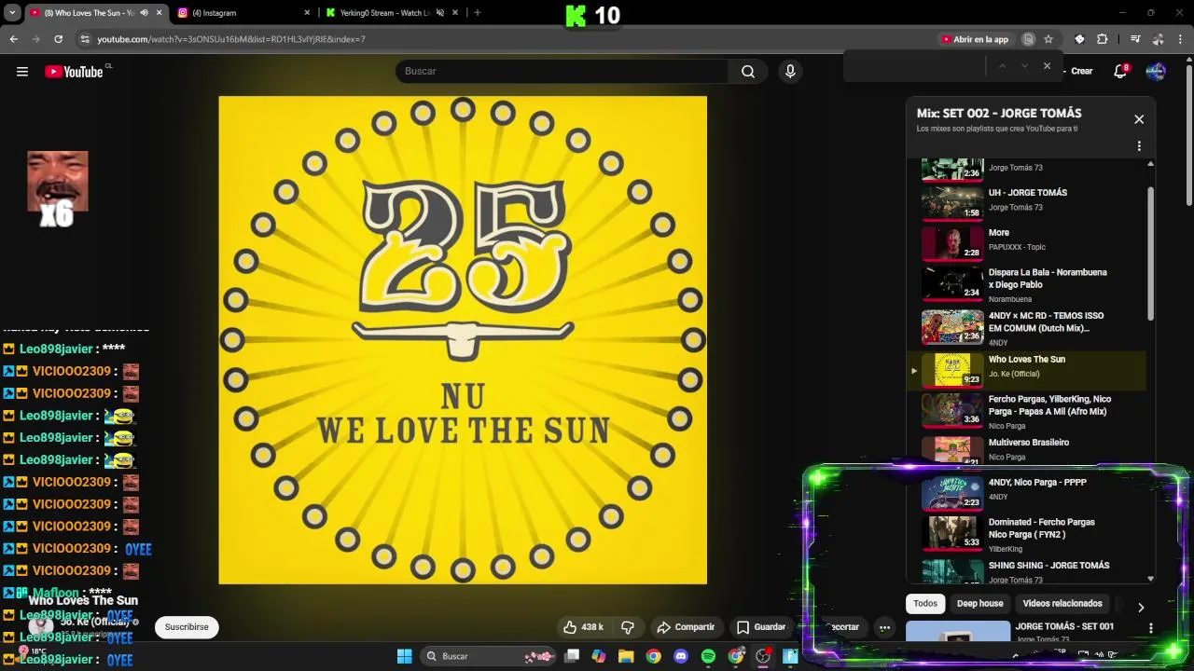Select Who Loves The Sun playlist entry

coord(1026,369)
